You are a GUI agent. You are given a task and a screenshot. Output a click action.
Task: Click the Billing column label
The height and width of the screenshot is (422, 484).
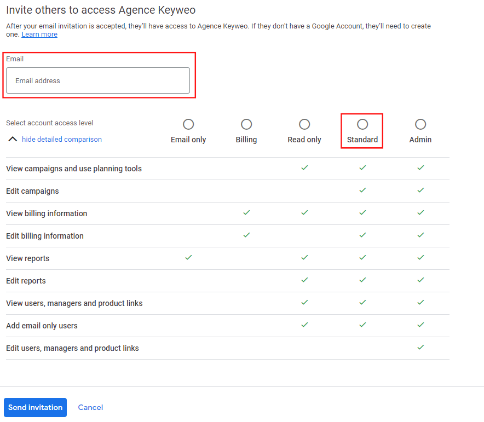246,140
